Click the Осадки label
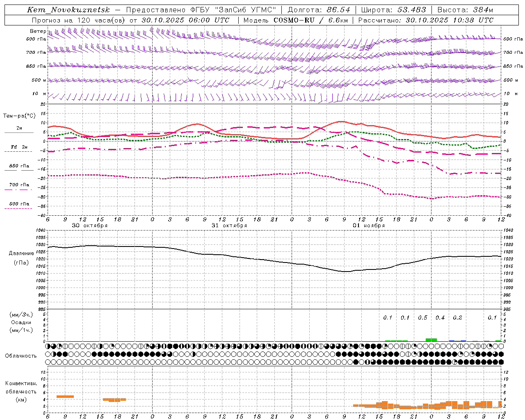 point(21,322)
